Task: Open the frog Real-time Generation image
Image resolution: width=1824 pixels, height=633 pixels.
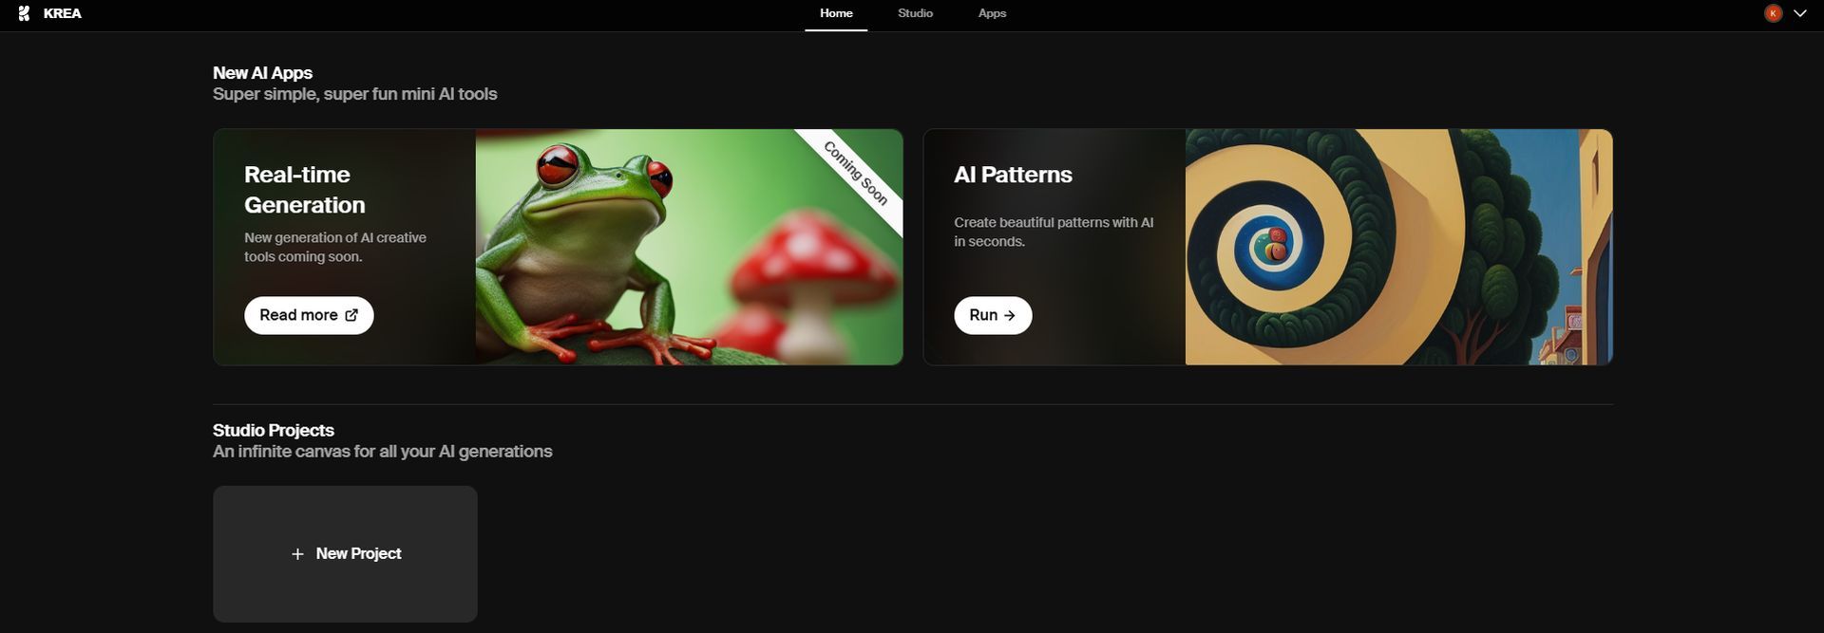Action: 689,247
